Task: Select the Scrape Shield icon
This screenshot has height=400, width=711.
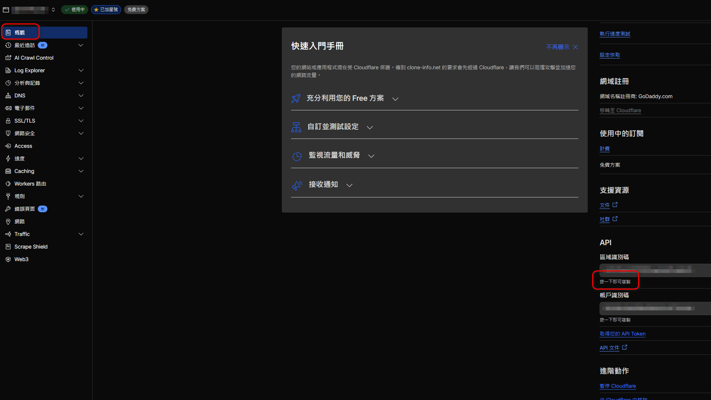Action: [x=8, y=247]
